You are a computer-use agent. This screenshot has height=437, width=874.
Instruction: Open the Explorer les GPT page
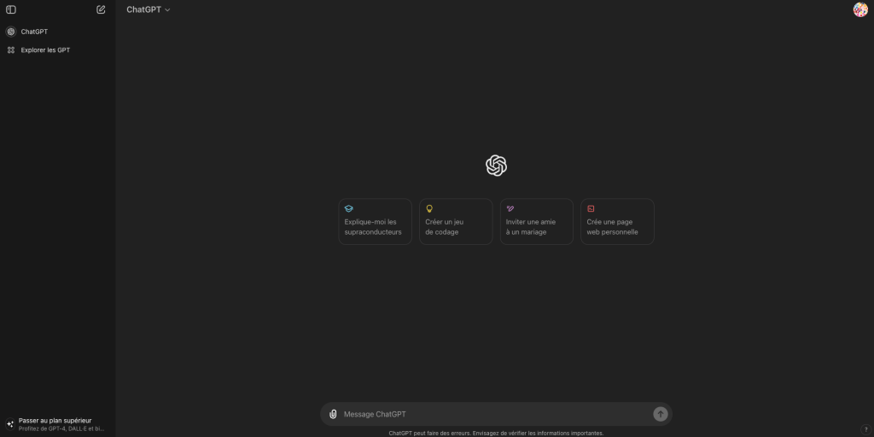point(45,50)
